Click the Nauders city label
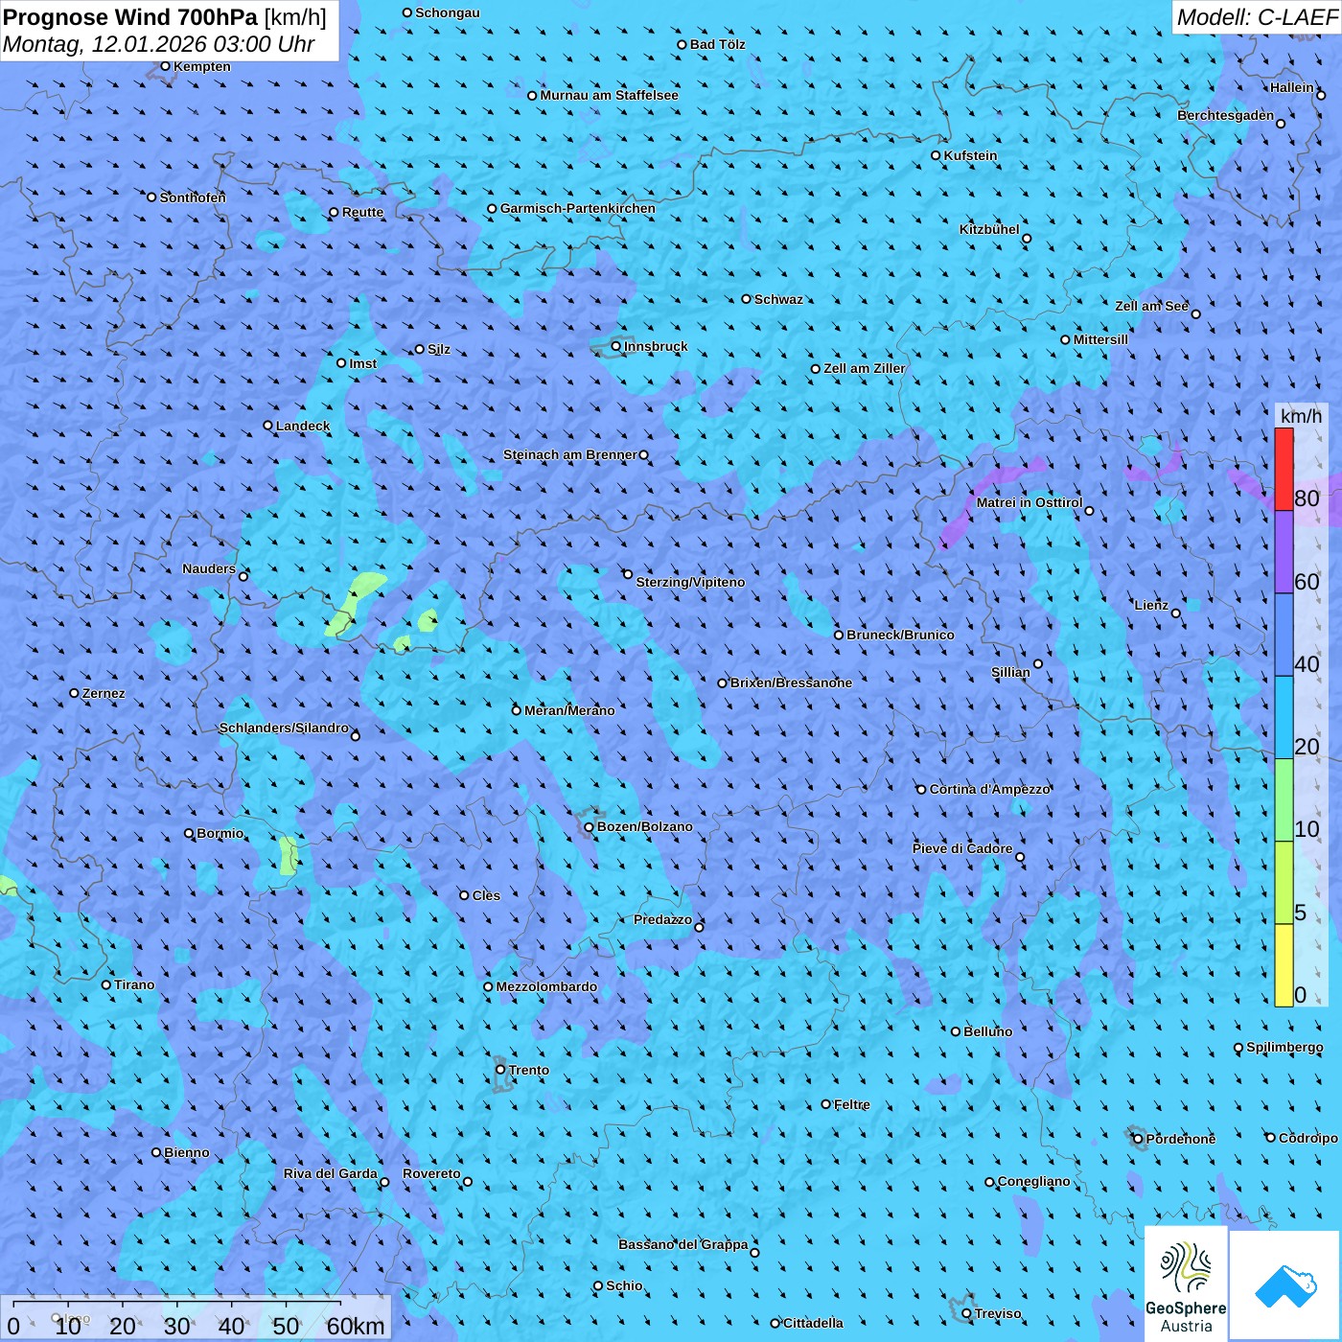Viewport: 1342px width, 1342px height. pos(209,568)
